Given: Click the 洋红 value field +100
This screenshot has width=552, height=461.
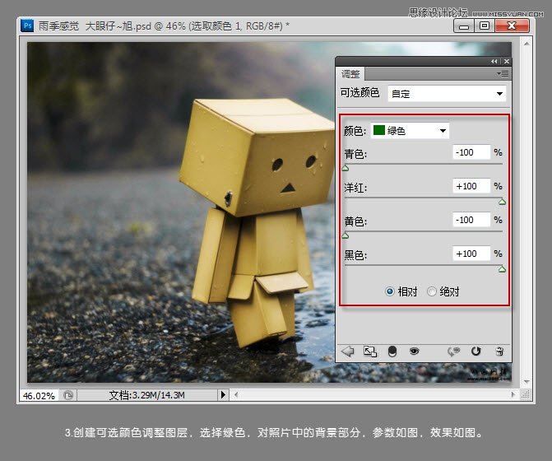Looking at the screenshot, I should (471, 186).
